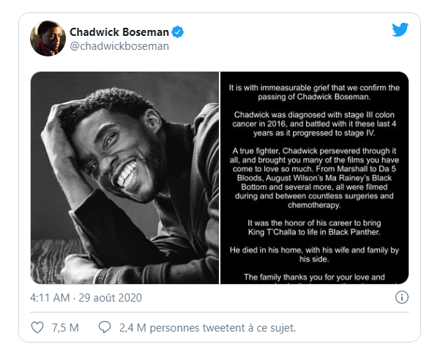Viewport: 443px width, 355px height.
Task: Open the Chadwick Boseman display name
Action: click(119, 32)
